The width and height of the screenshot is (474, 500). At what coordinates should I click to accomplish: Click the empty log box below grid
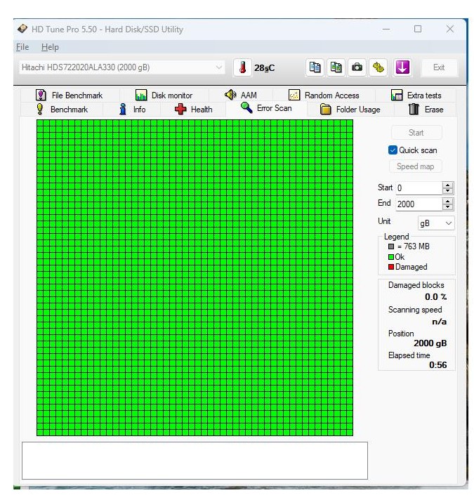pyautogui.click(x=195, y=460)
